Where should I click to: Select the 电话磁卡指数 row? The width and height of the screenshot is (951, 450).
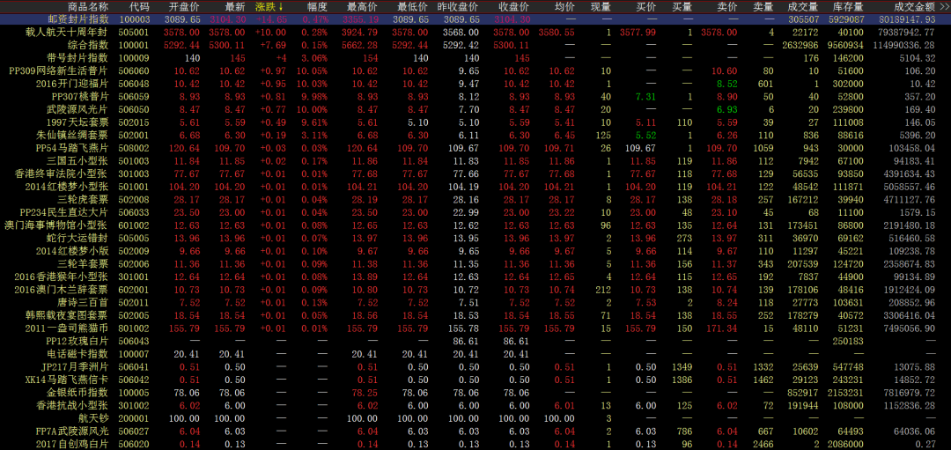click(475, 354)
